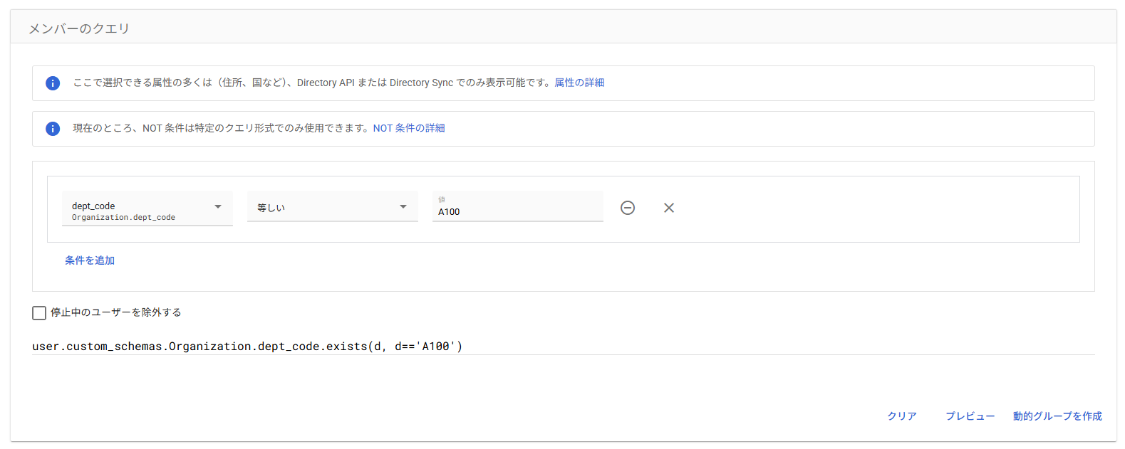Click info icon beside Directory API notice

point(53,83)
